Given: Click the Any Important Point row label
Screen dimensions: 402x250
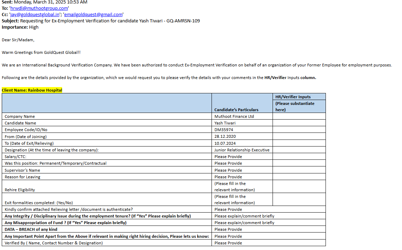Looking at the screenshot, I should 107,236.
